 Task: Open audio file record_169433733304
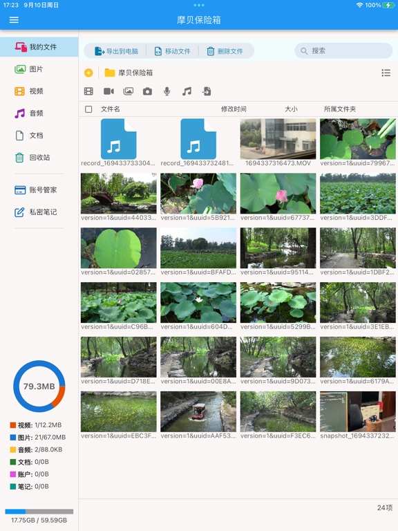118,142
